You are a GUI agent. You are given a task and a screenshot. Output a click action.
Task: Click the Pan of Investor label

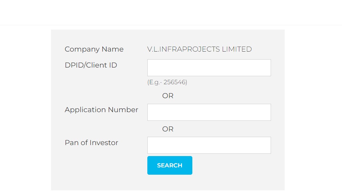[x=91, y=143]
